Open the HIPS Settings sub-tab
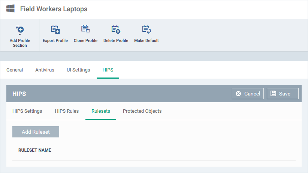 pos(27,111)
